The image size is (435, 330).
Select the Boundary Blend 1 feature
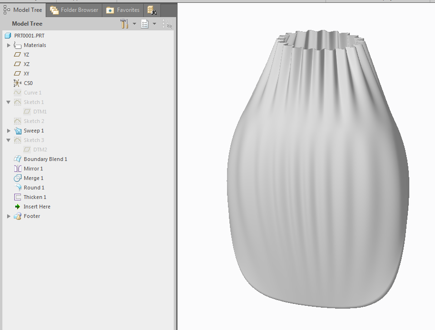[45, 159]
